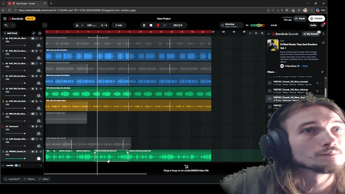This screenshot has width=345, height=194.
Task: Open more options for Bbm_Melody loop
Action: click(x=321, y=91)
